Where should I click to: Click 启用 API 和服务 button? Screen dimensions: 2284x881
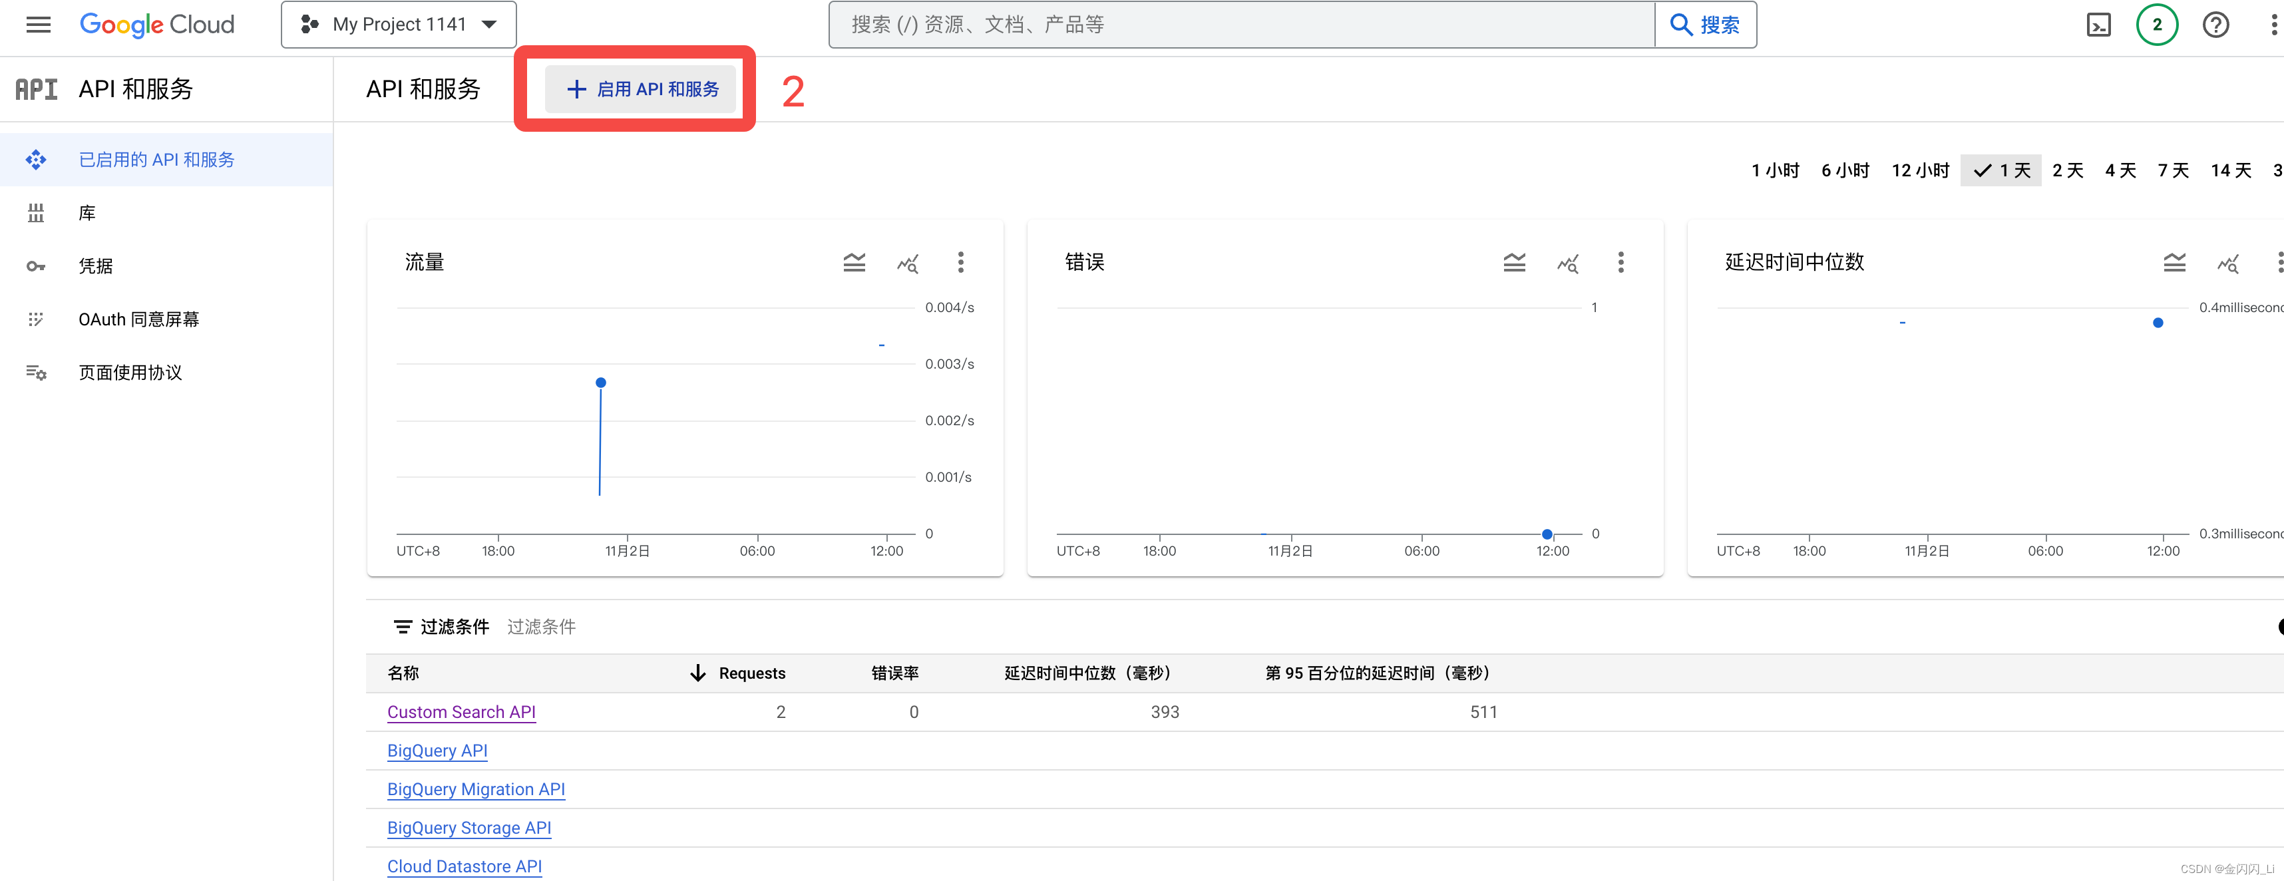640,88
